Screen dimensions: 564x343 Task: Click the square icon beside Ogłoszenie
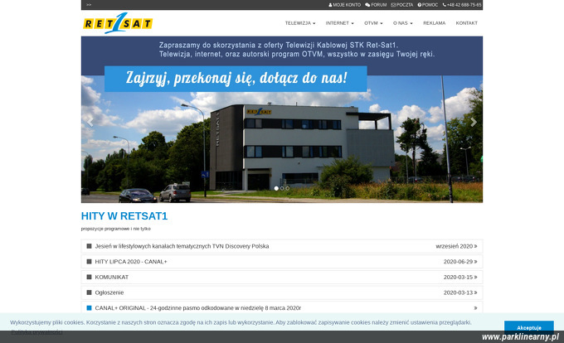coord(90,292)
